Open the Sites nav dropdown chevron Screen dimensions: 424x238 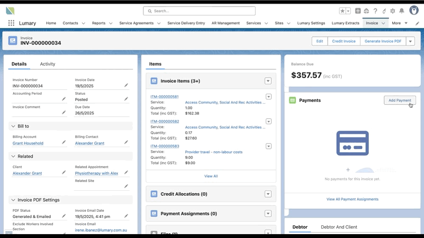pyautogui.click(x=288, y=23)
